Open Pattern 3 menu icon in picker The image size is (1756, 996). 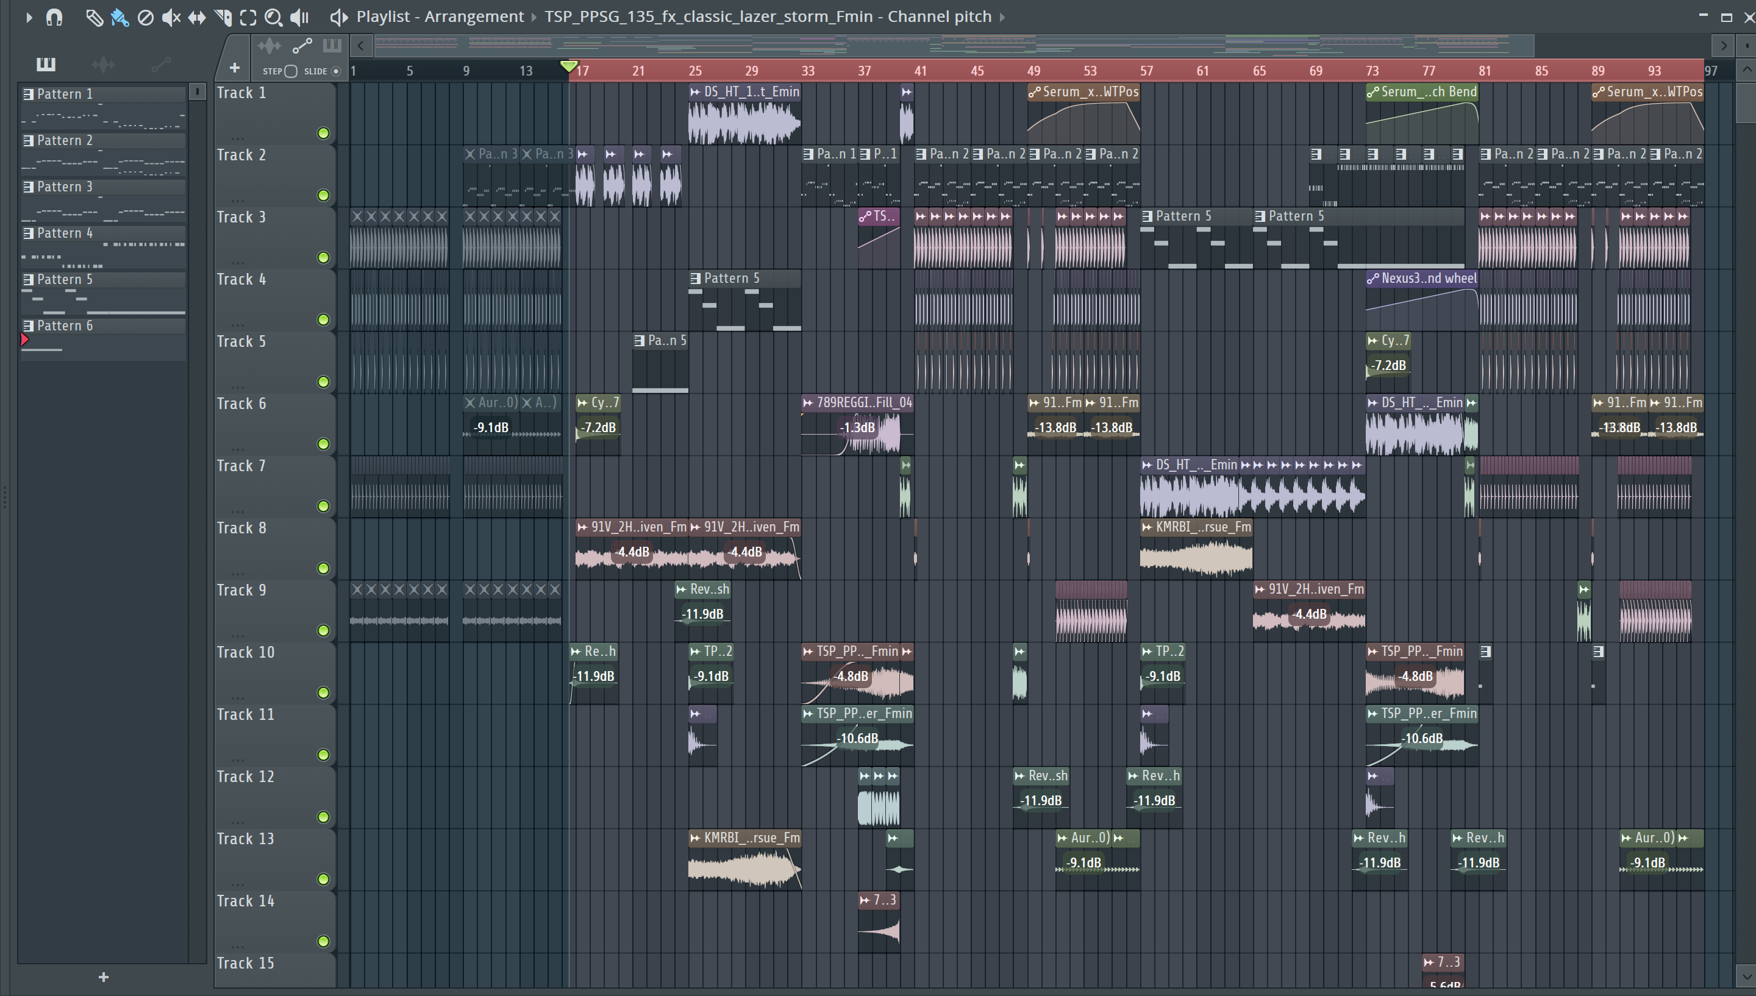[28, 187]
